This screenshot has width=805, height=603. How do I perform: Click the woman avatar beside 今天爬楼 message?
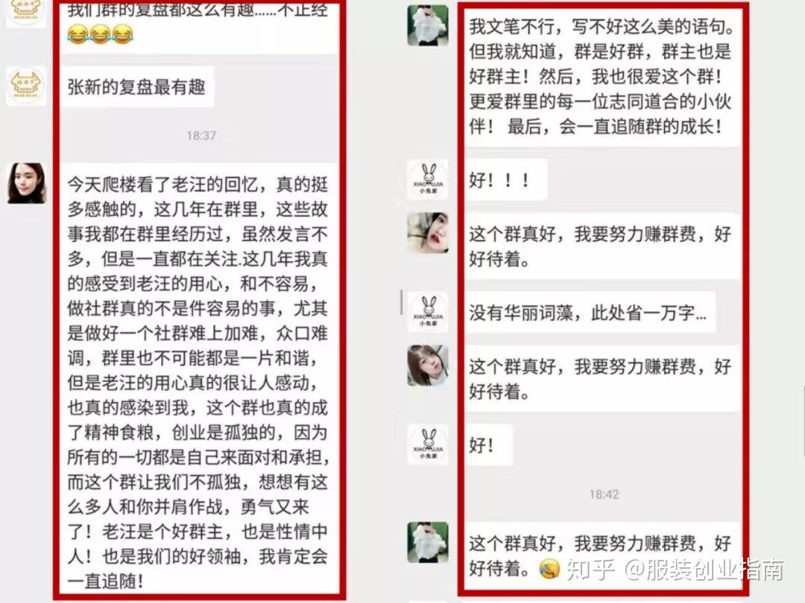point(27,183)
